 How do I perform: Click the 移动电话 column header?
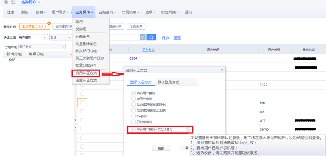point(309,50)
